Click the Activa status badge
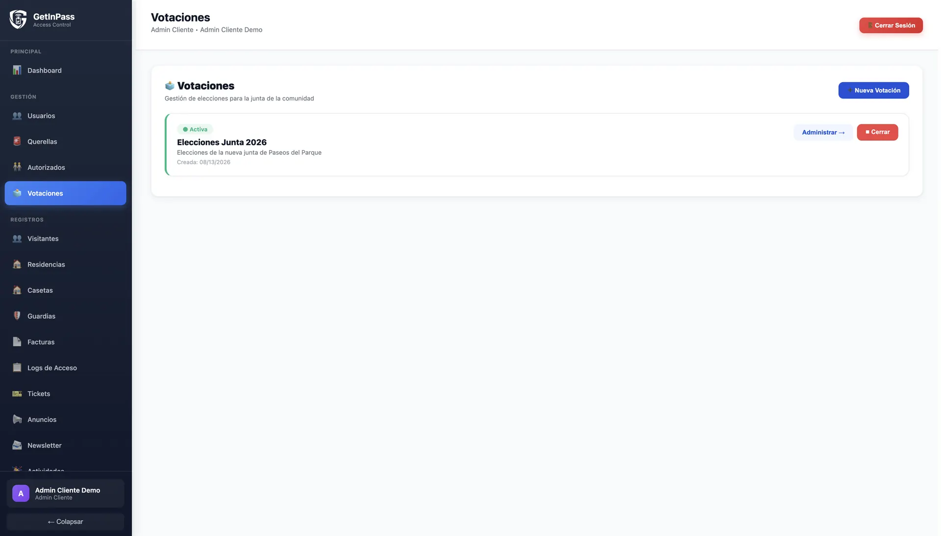The height and width of the screenshot is (536, 941). tap(195, 129)
